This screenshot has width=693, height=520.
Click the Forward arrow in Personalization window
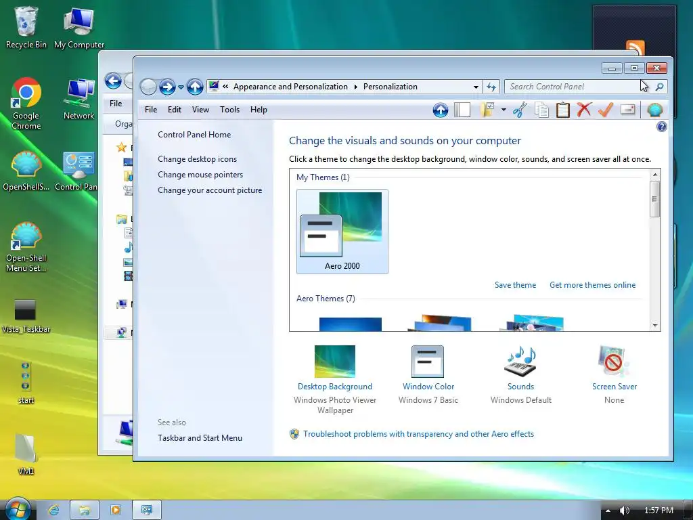167,87
